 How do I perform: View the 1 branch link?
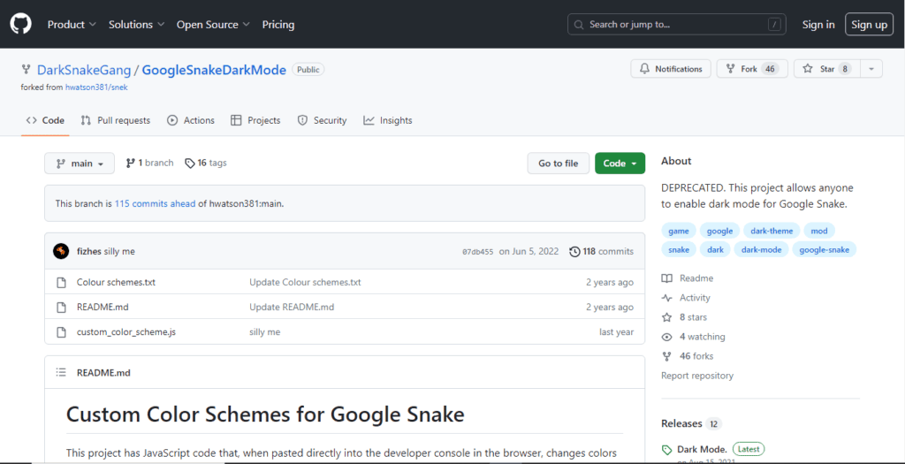point(149,163)
